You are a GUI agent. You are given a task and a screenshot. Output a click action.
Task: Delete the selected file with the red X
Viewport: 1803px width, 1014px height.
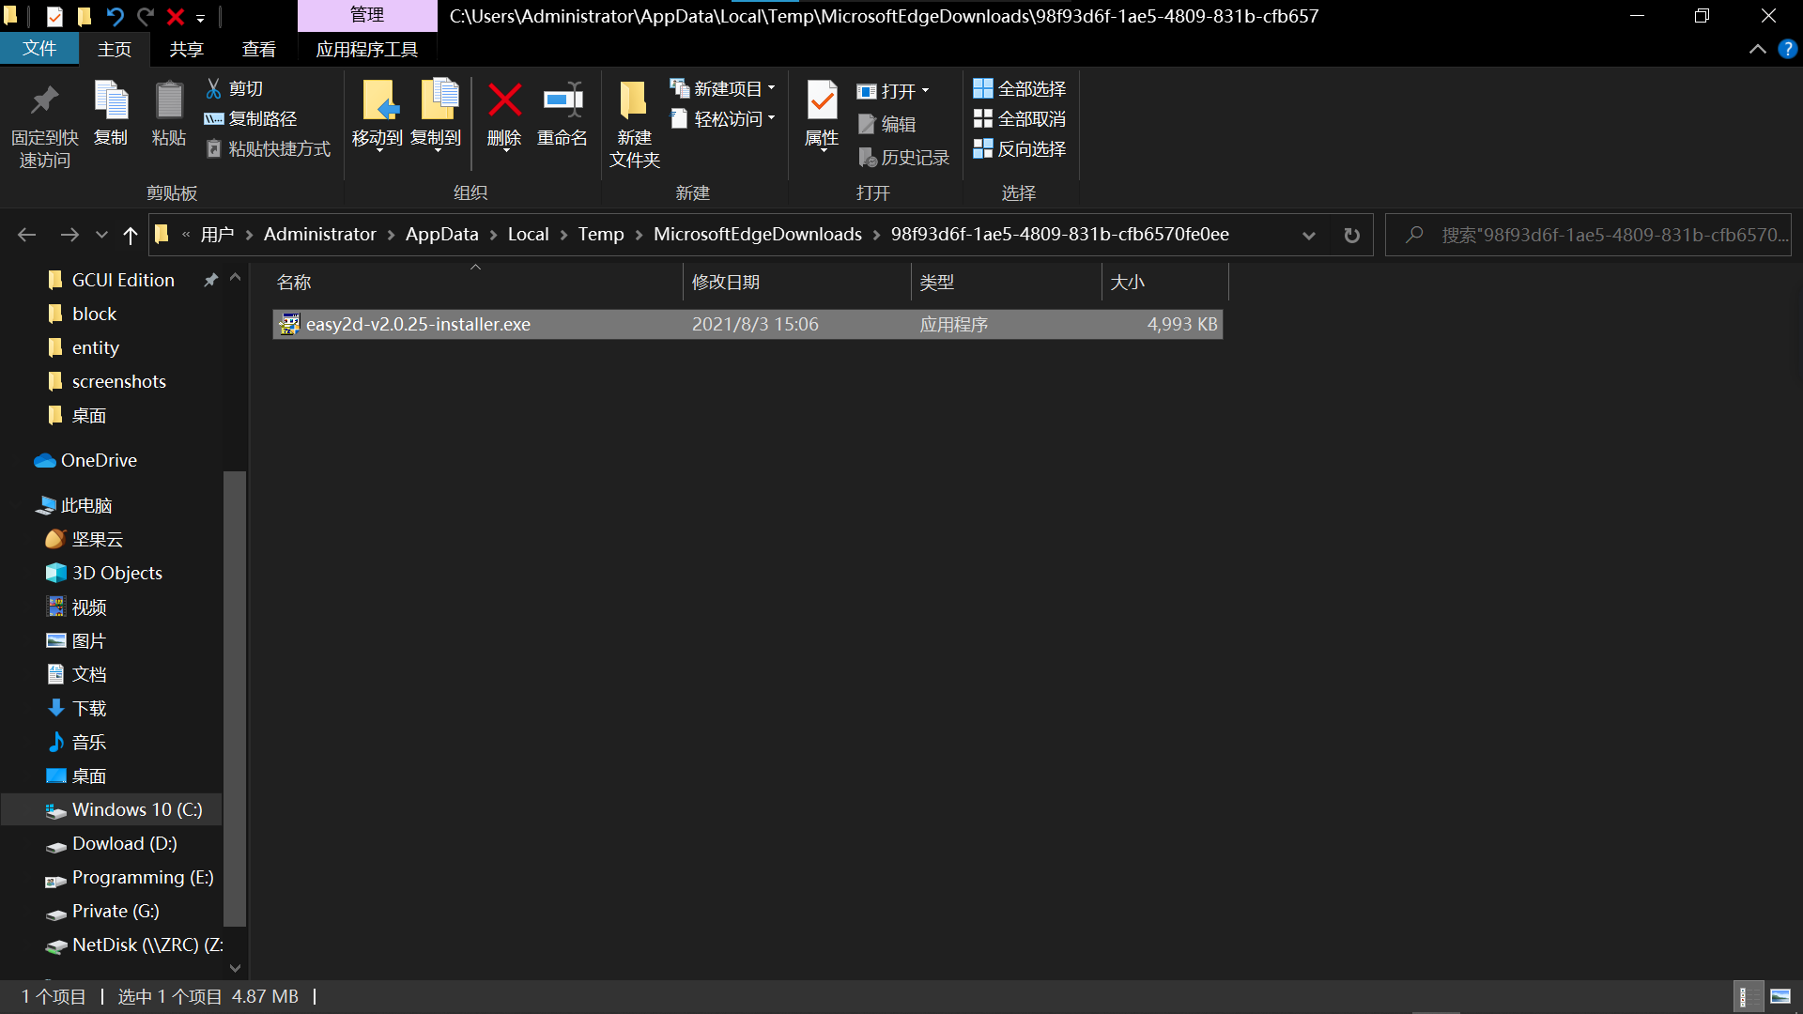point(504,115)
